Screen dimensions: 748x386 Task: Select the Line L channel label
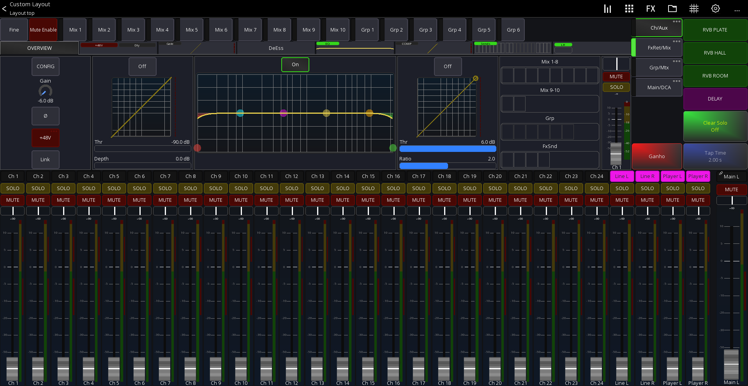click(x=622, y=176)
